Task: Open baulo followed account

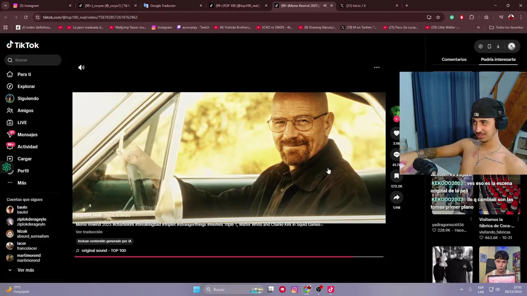Action: 22,210
